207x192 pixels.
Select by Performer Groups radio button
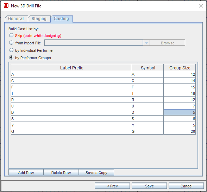click(11, 58)
